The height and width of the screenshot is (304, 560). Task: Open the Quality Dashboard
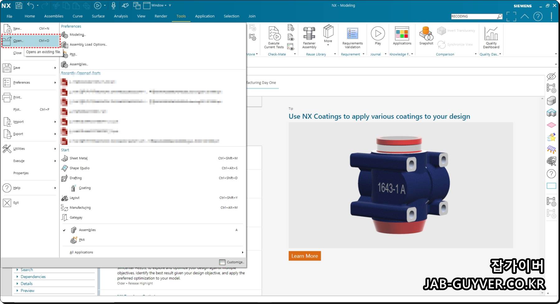point(491,38)
